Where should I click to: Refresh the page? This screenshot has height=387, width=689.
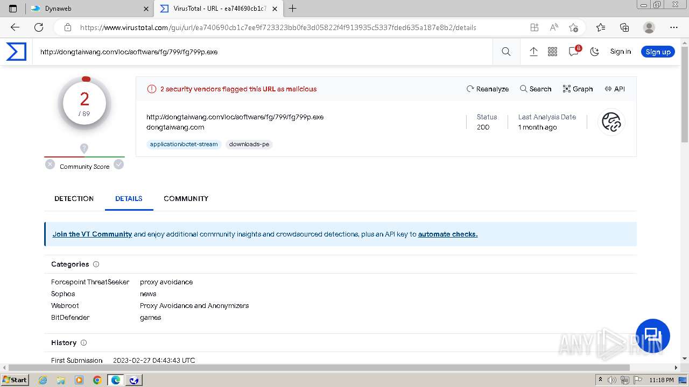click(x=39, y=27)
